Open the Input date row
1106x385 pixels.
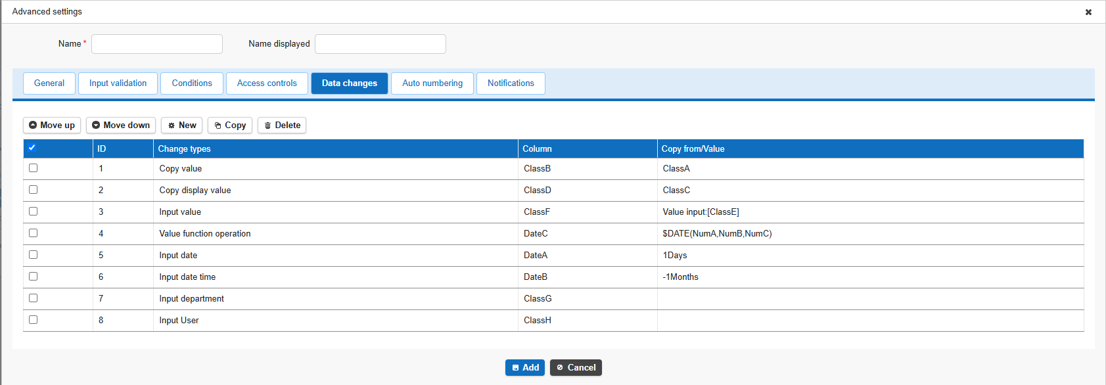click(x=553, y=256)
